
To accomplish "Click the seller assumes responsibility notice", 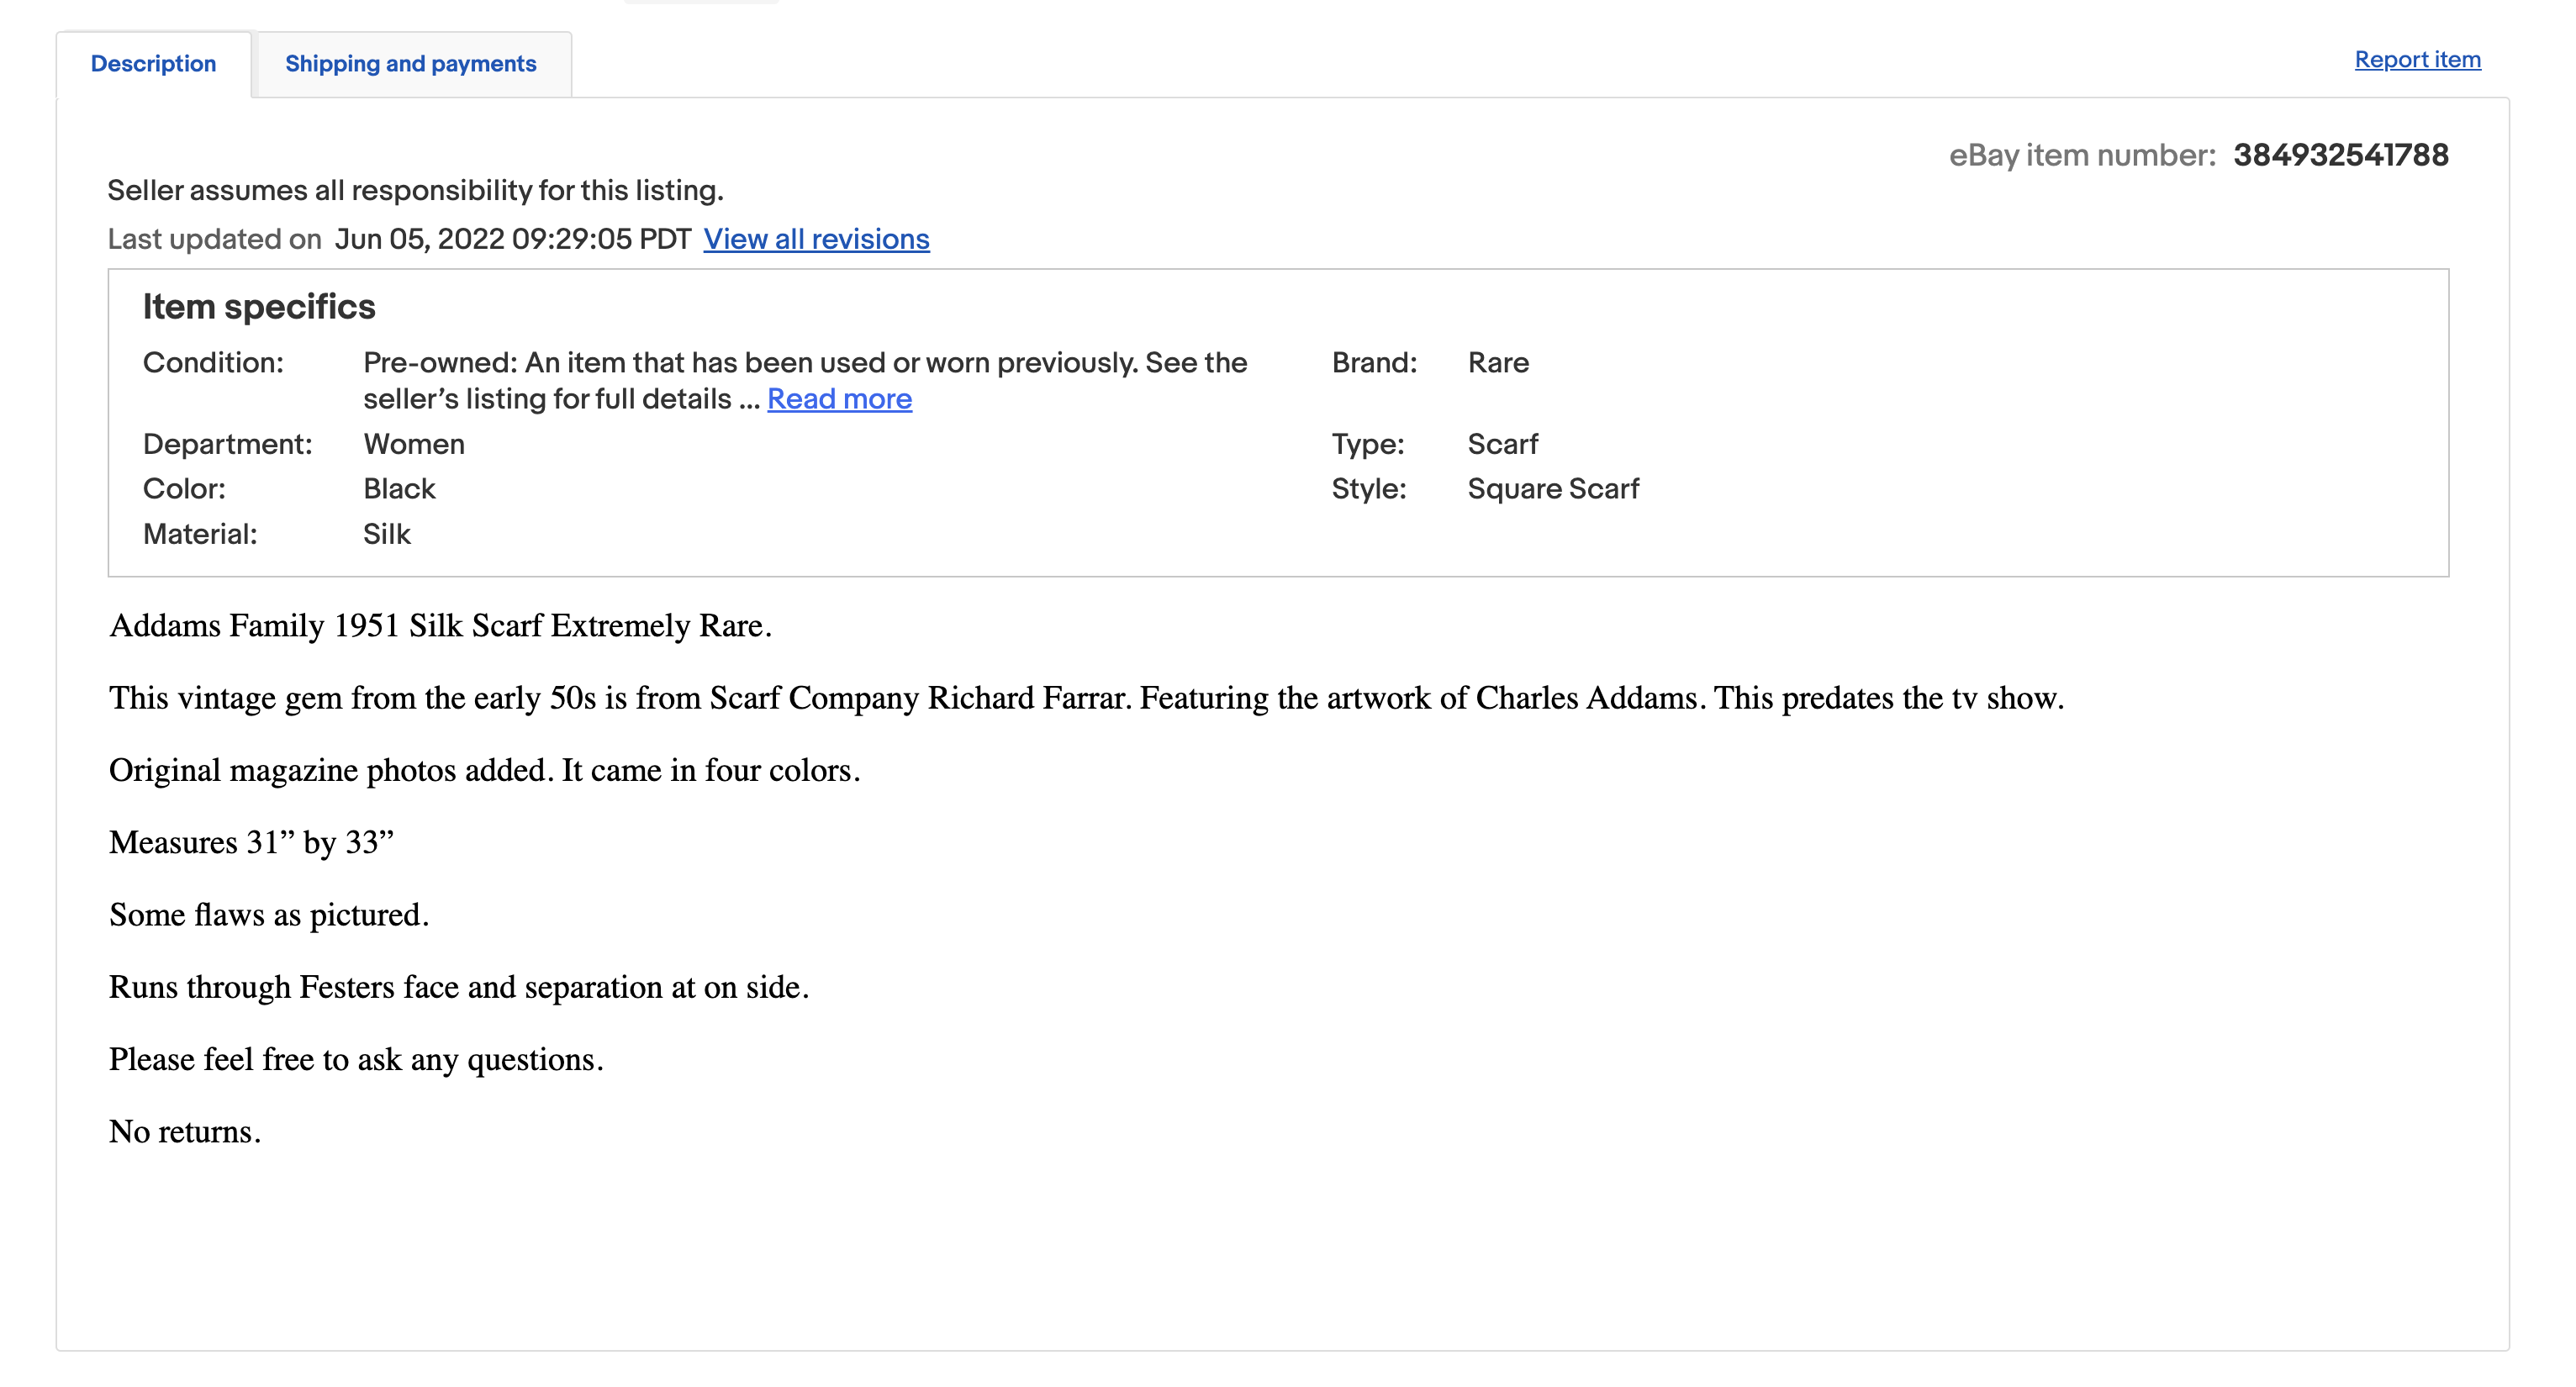I will coord(415,190).
